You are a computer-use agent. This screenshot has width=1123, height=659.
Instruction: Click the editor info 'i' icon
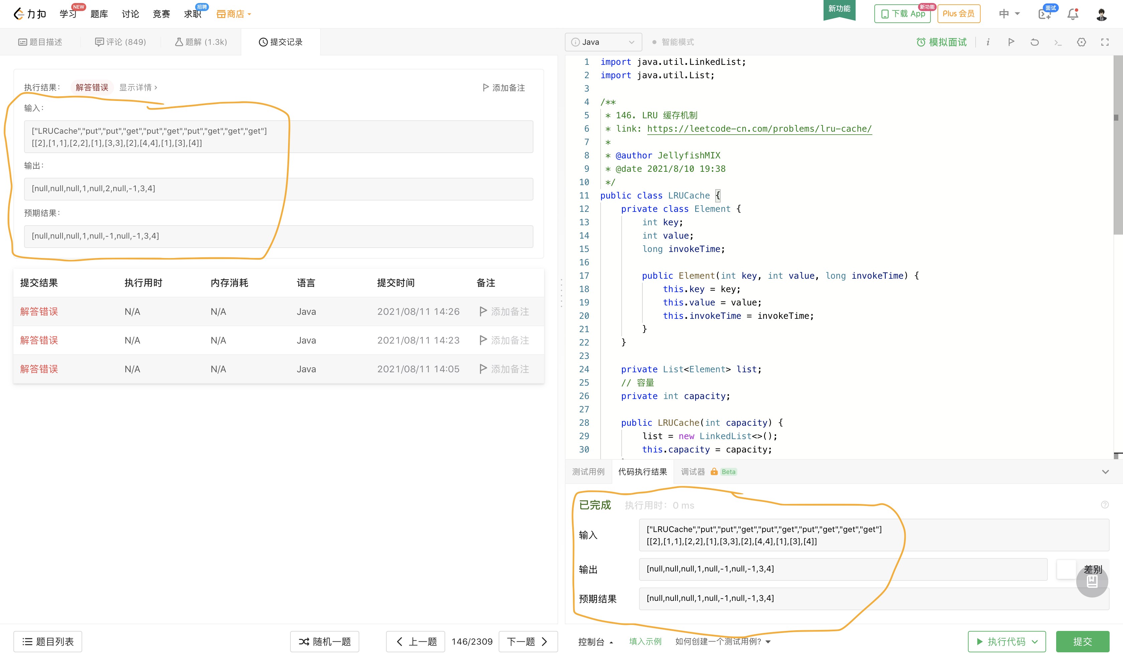(x=988, y=42)
